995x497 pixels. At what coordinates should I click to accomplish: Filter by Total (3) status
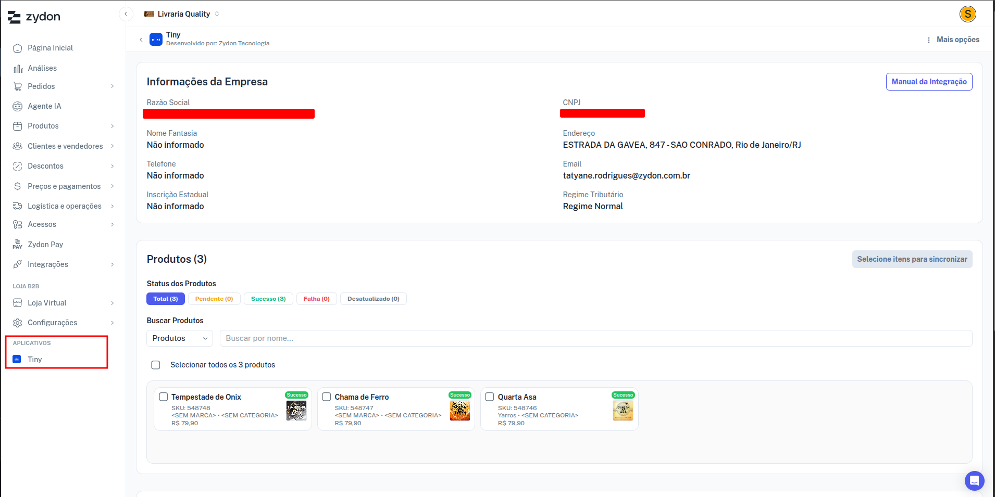166,299
